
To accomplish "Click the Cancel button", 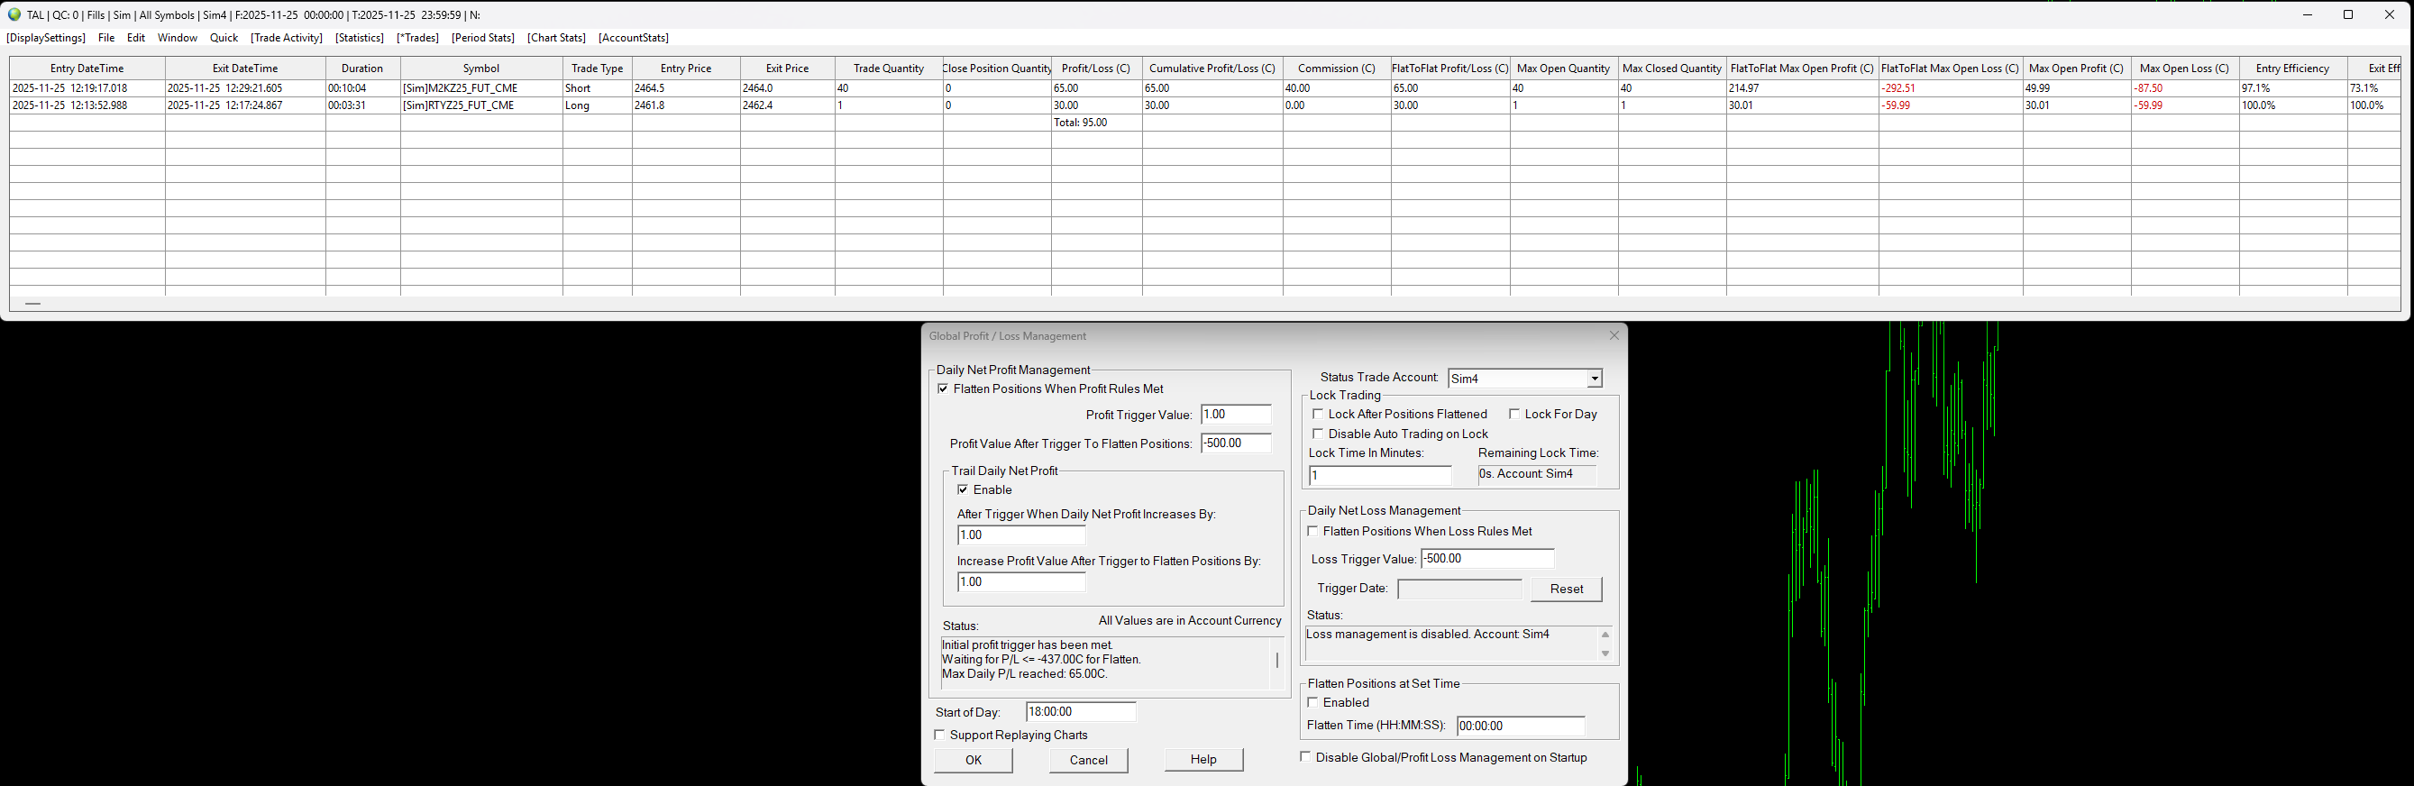I will [x=1089, y=760].
